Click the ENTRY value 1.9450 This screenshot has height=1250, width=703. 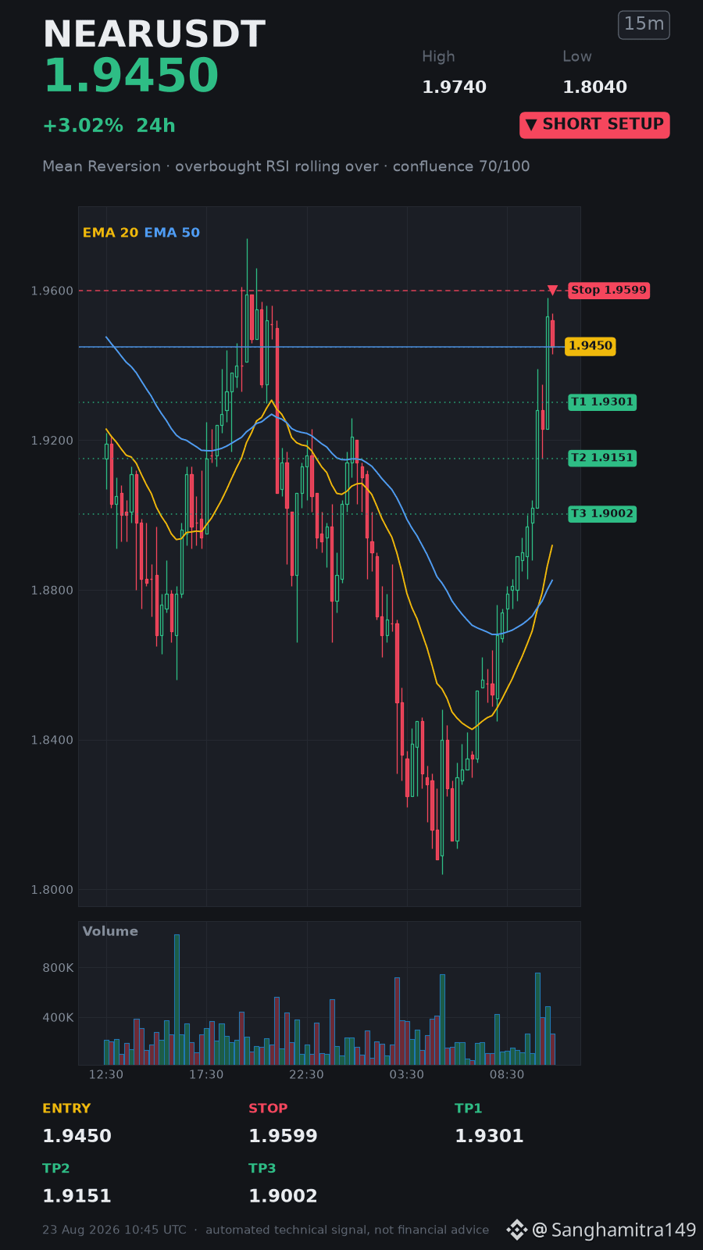(x=77, y=1136)
